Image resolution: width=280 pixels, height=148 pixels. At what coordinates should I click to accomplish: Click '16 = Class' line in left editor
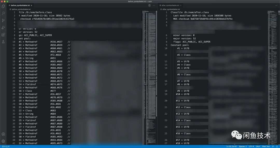[x=25, y=91]
